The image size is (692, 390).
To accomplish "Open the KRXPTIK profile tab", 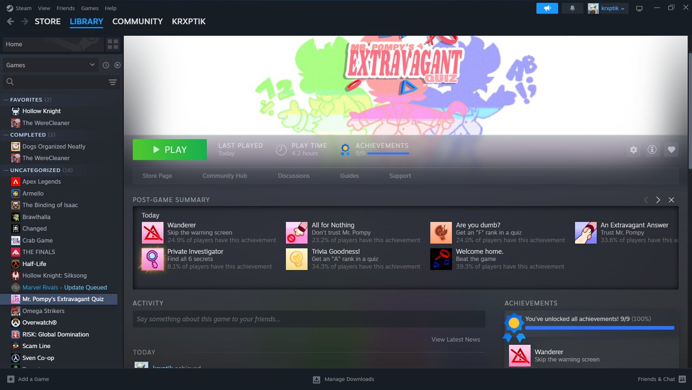I will pyautogui.click(x=189, y=21).
